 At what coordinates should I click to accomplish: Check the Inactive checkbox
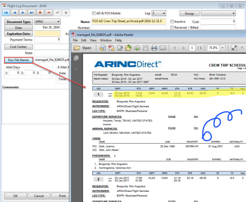pos(172,21)
